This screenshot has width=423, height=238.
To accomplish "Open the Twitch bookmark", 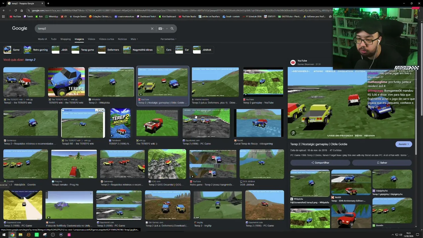I will [28, 17].
